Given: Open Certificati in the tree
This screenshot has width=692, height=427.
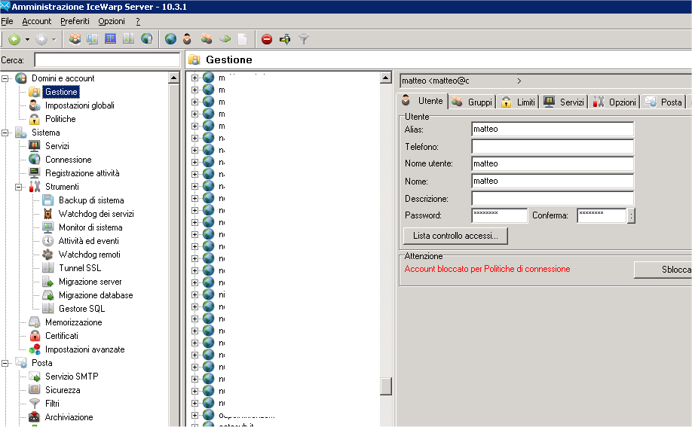Looking at the screenshot, I should tap(61, 336).
